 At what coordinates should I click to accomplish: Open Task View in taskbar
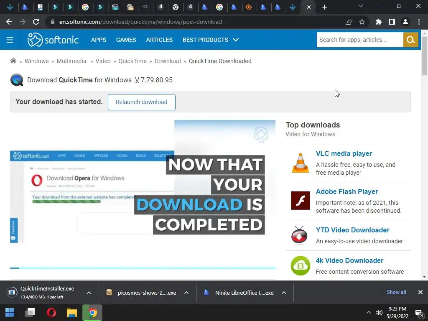pyautogui.click(x=30, y=313)
